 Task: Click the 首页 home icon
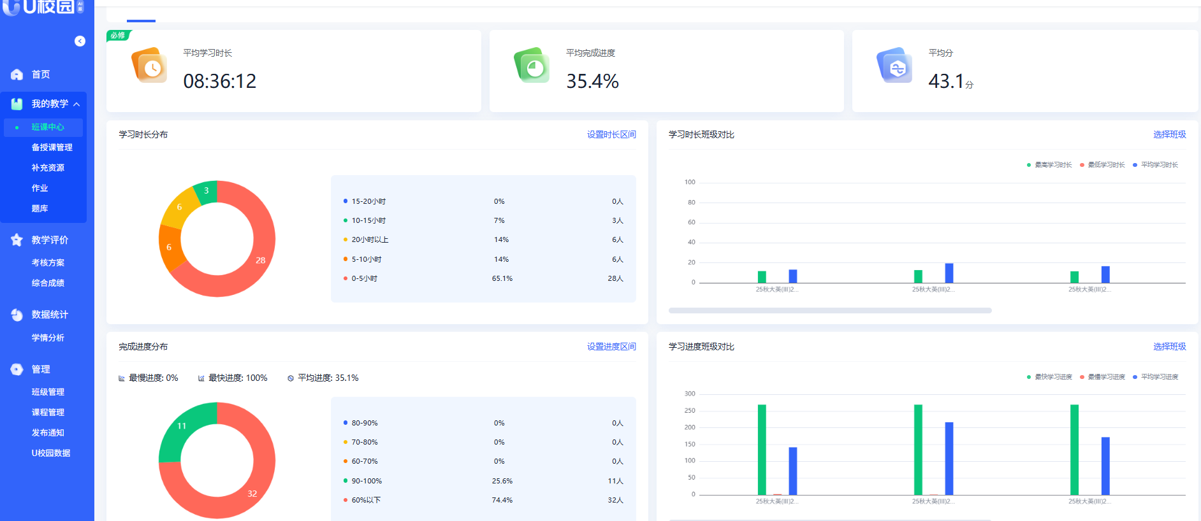(x=17, y=75)
